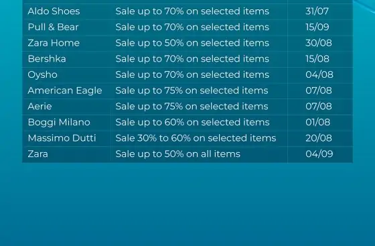Click the 04/09 date for Zara
This screenshot has height=246, width=375.
(x=319, y=154)
